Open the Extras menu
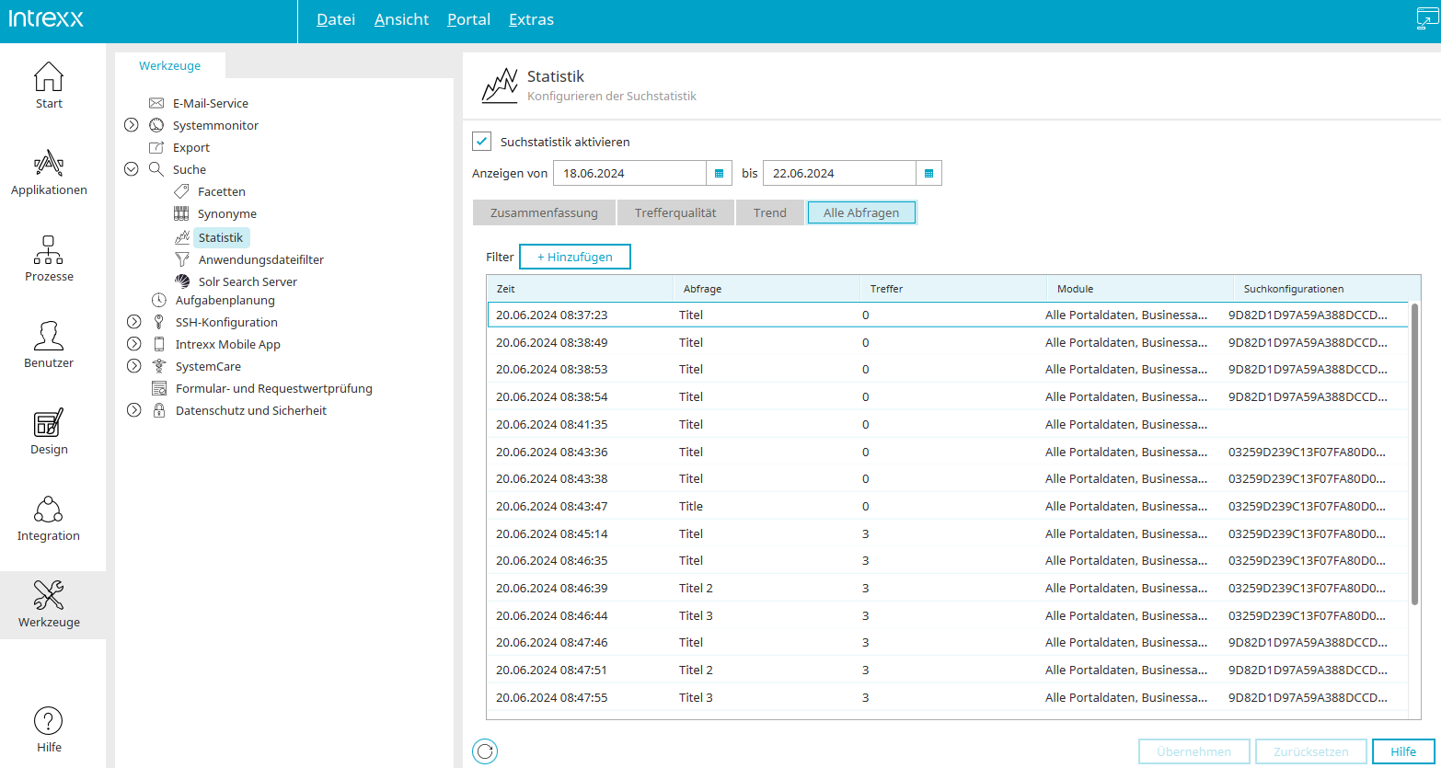This screenshot has width=1441, height=768. point(531,19)
